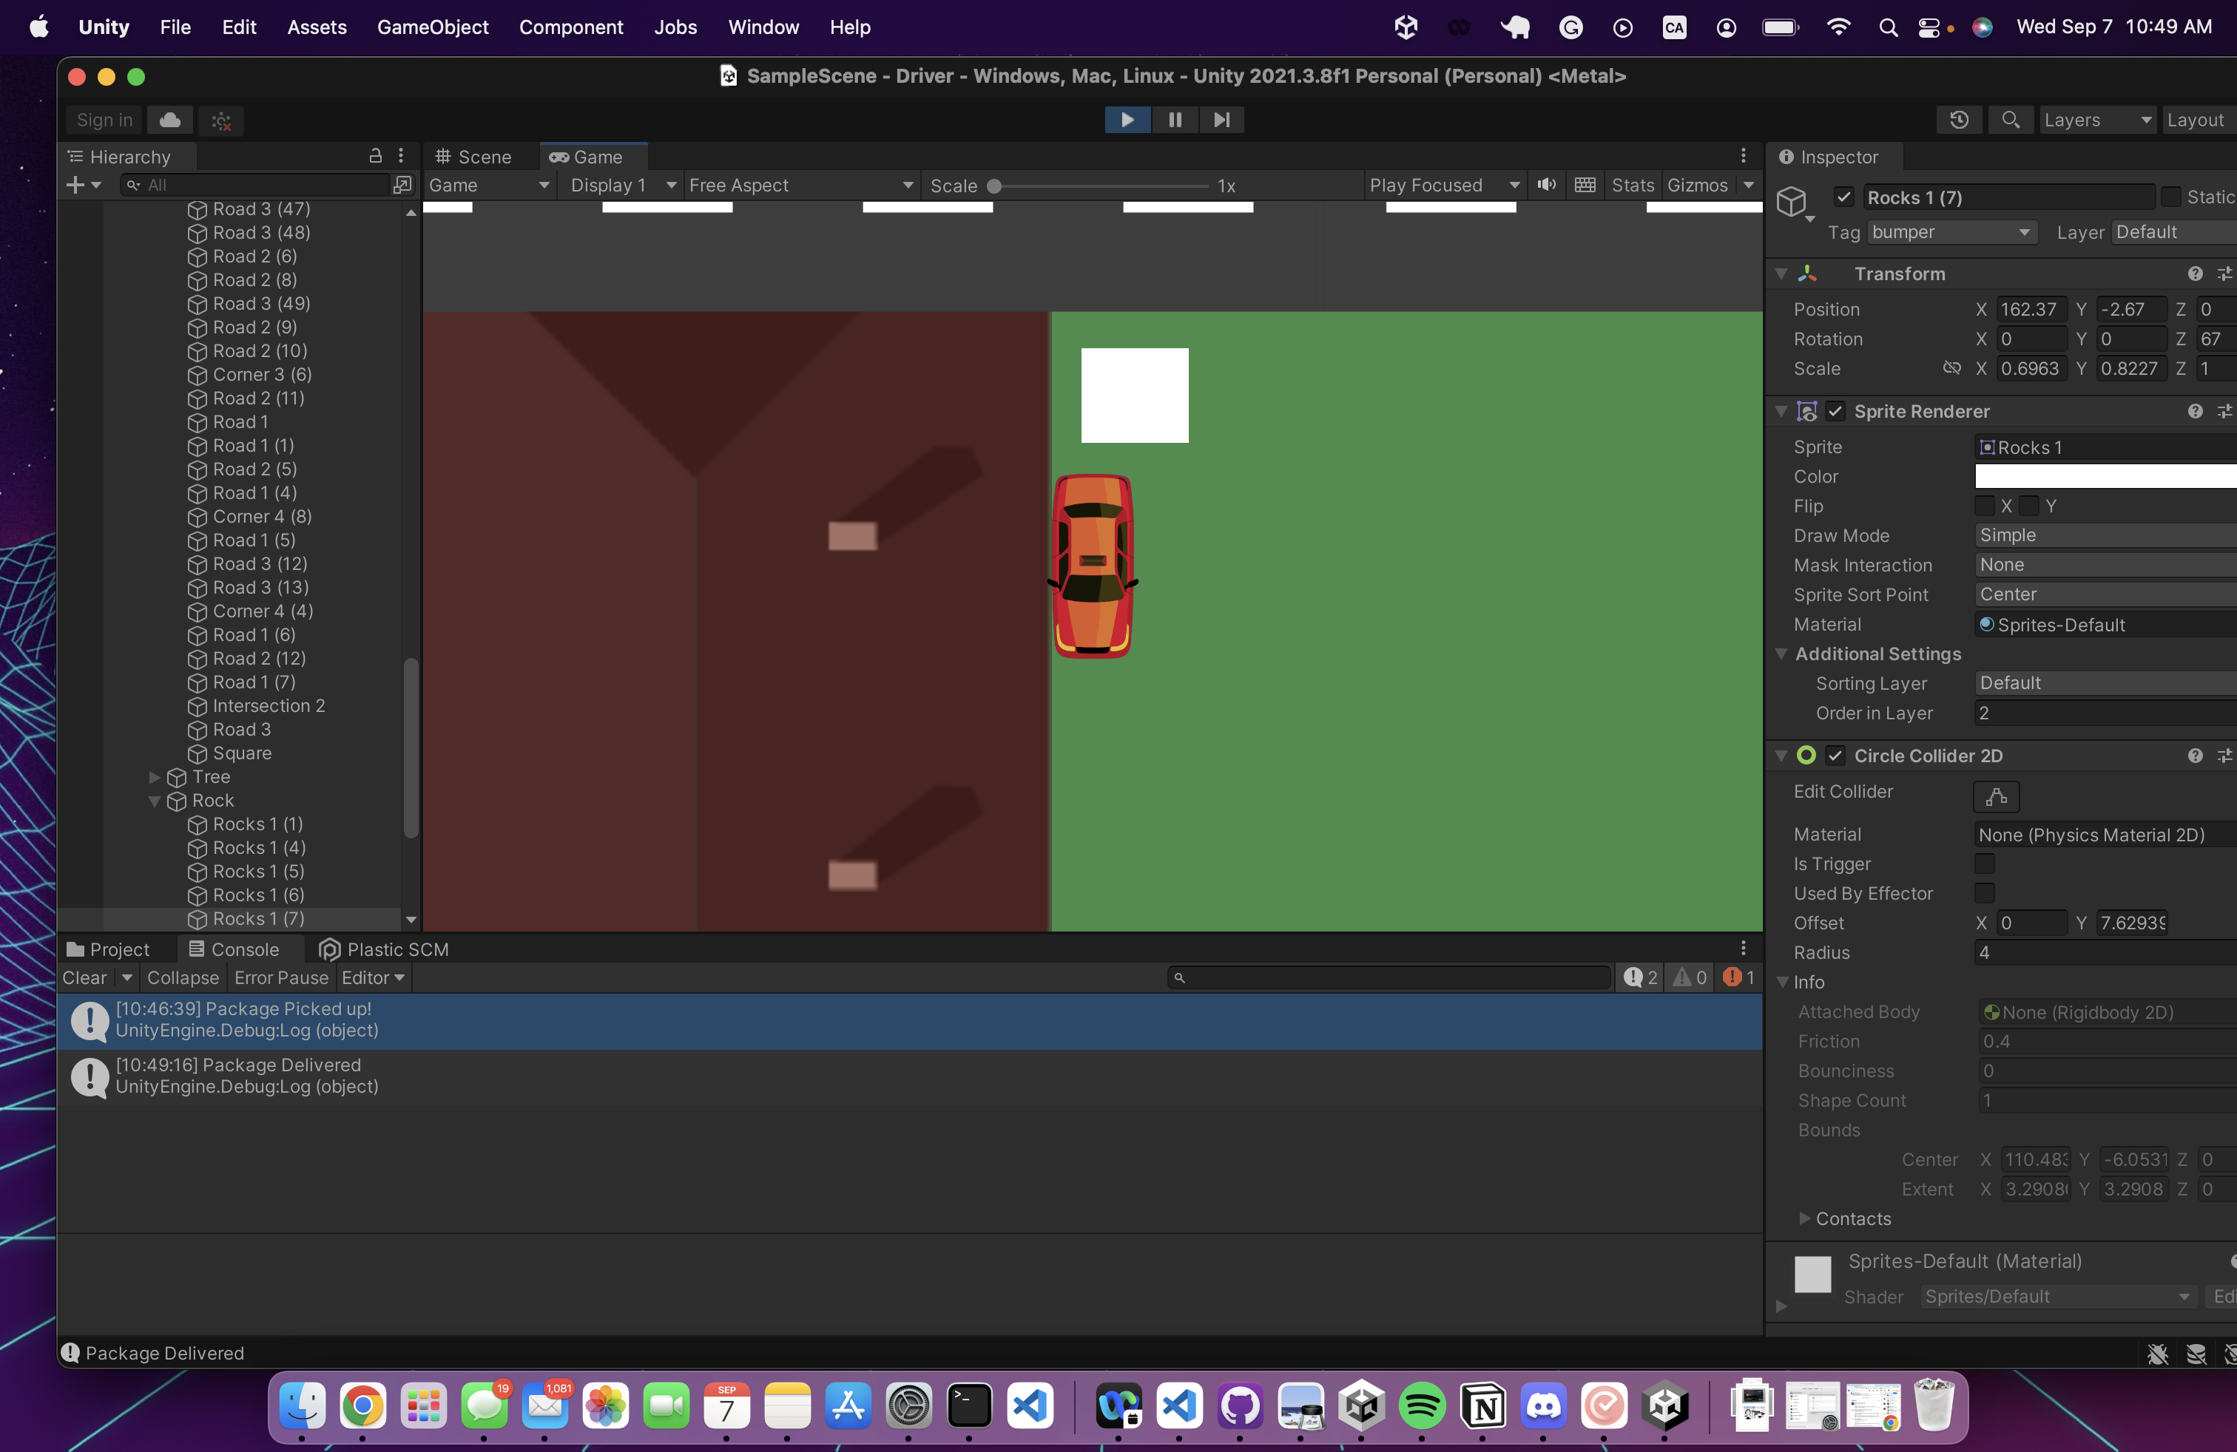Open the Tag bumper dropdown

[1951, 232]
